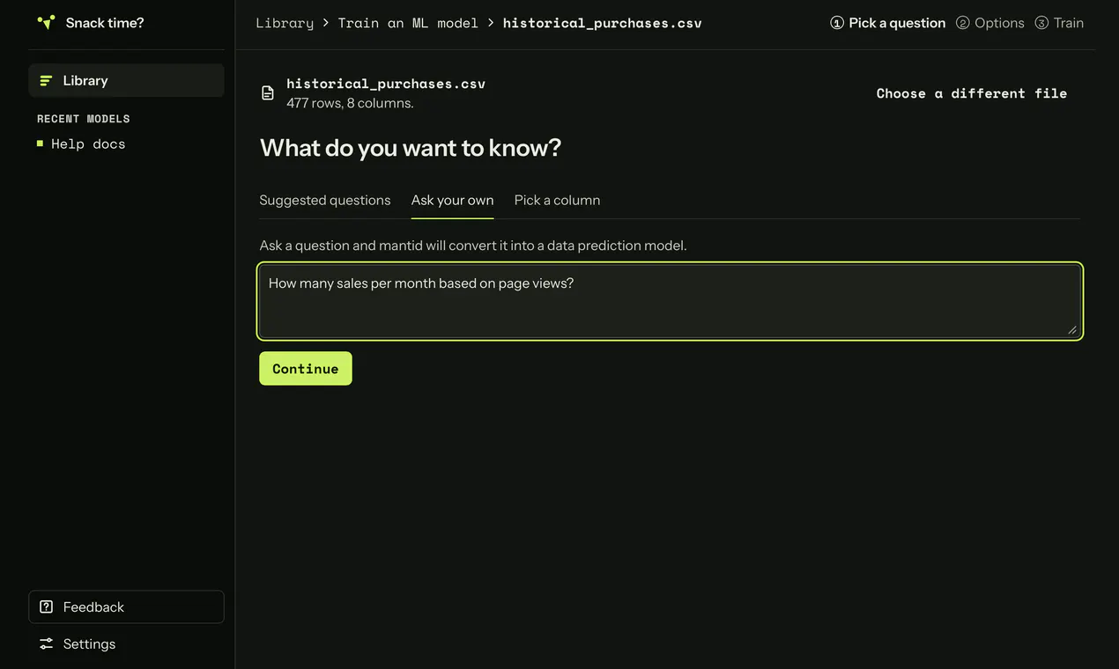Click the Feedback question mark icon

coord(47,607)
